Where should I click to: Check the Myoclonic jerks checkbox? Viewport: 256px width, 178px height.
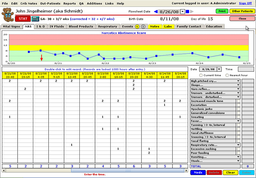coord(238,109)
